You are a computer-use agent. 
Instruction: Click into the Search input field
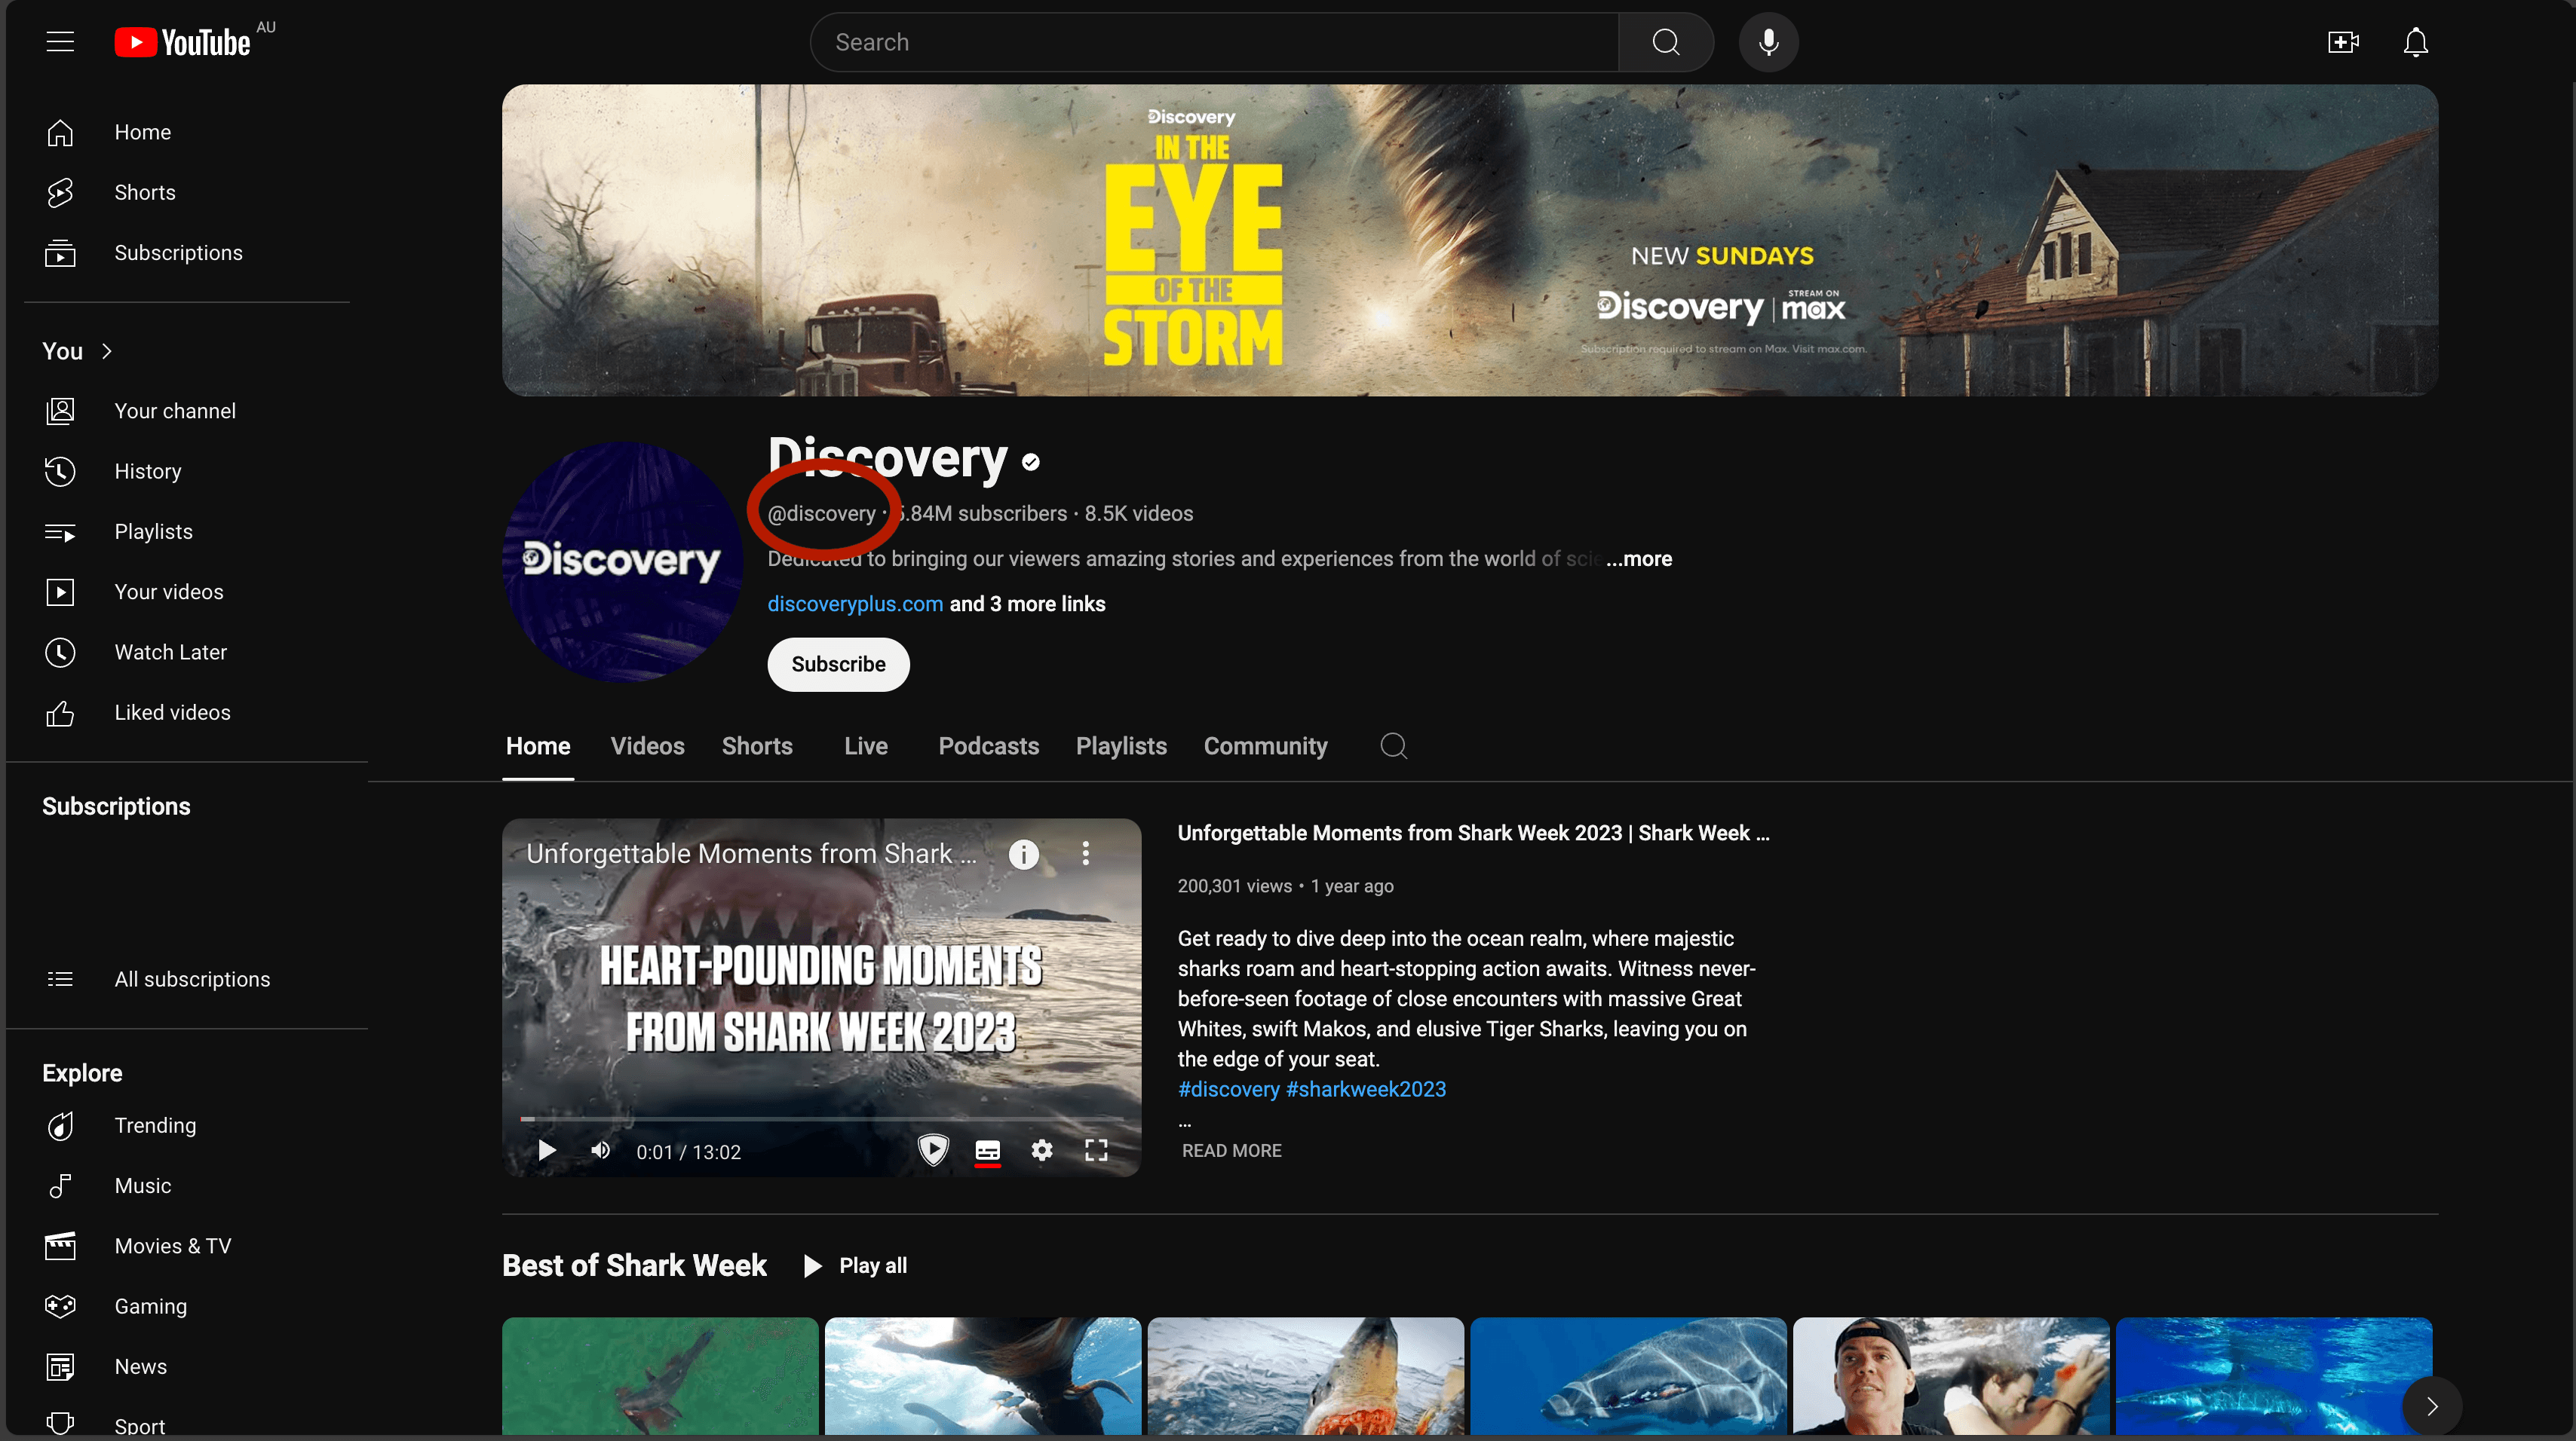pos(1214,42)
